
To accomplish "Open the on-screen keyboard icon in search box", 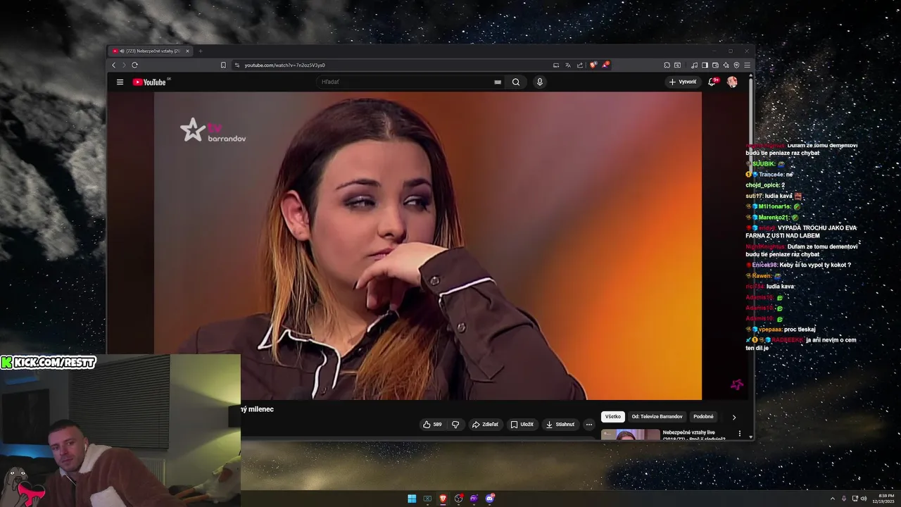I will click(x=498, y=82).
